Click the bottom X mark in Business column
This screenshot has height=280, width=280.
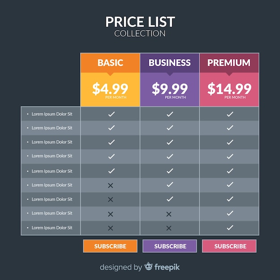(169, 228)
